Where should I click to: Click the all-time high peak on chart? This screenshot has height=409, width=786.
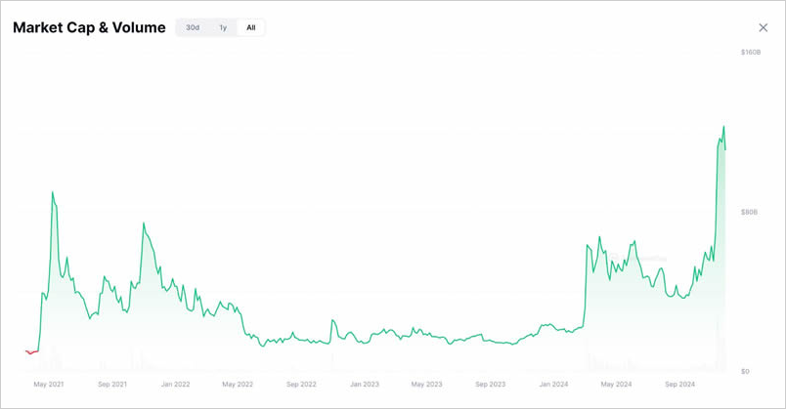723,127
